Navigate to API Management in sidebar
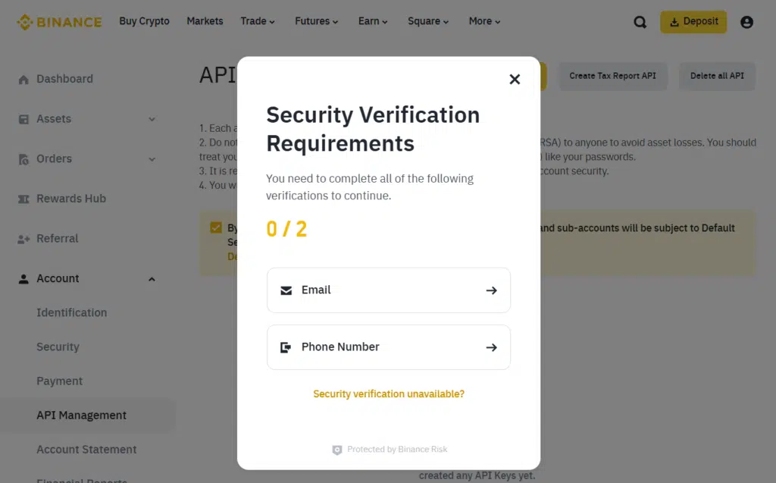The image size is (776, 483). (81, 415)
